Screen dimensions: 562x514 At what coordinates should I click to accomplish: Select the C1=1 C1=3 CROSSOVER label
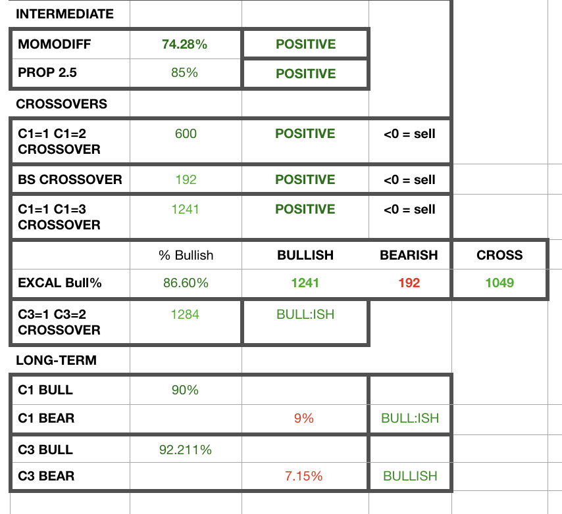(59, 217)
